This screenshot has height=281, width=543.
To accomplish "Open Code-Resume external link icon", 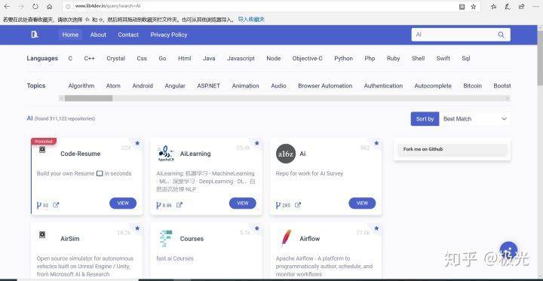I will (x=56, y=205).
